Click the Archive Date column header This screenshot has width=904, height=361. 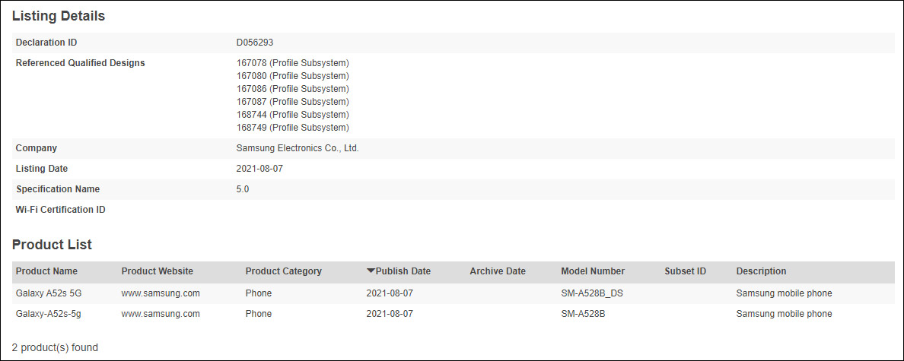[497, 271]
